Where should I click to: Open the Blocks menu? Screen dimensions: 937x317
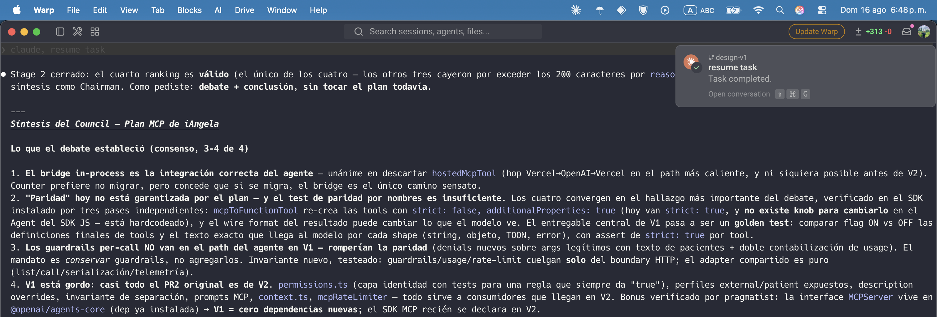(189, 10)
